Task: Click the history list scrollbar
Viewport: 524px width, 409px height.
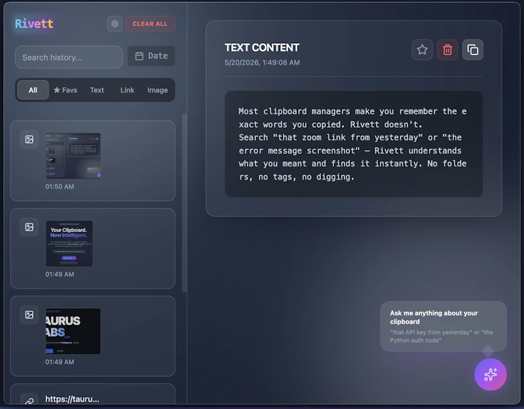Action: [184, 203]
